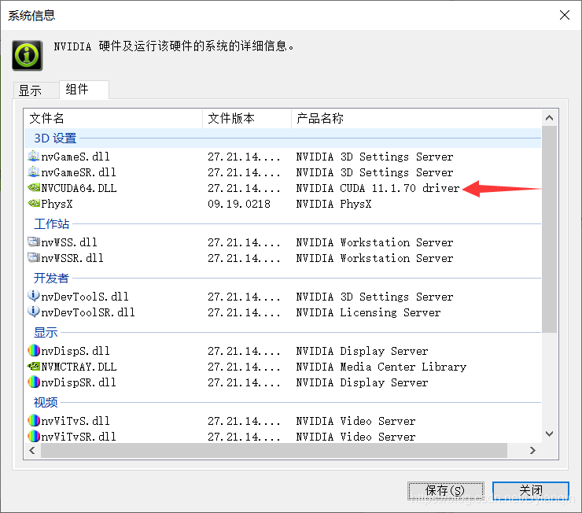The width and height of the screenshot is (582, 513).
Task: Select the NVMCTRAY.DLL file name
Action: [79, 367]
